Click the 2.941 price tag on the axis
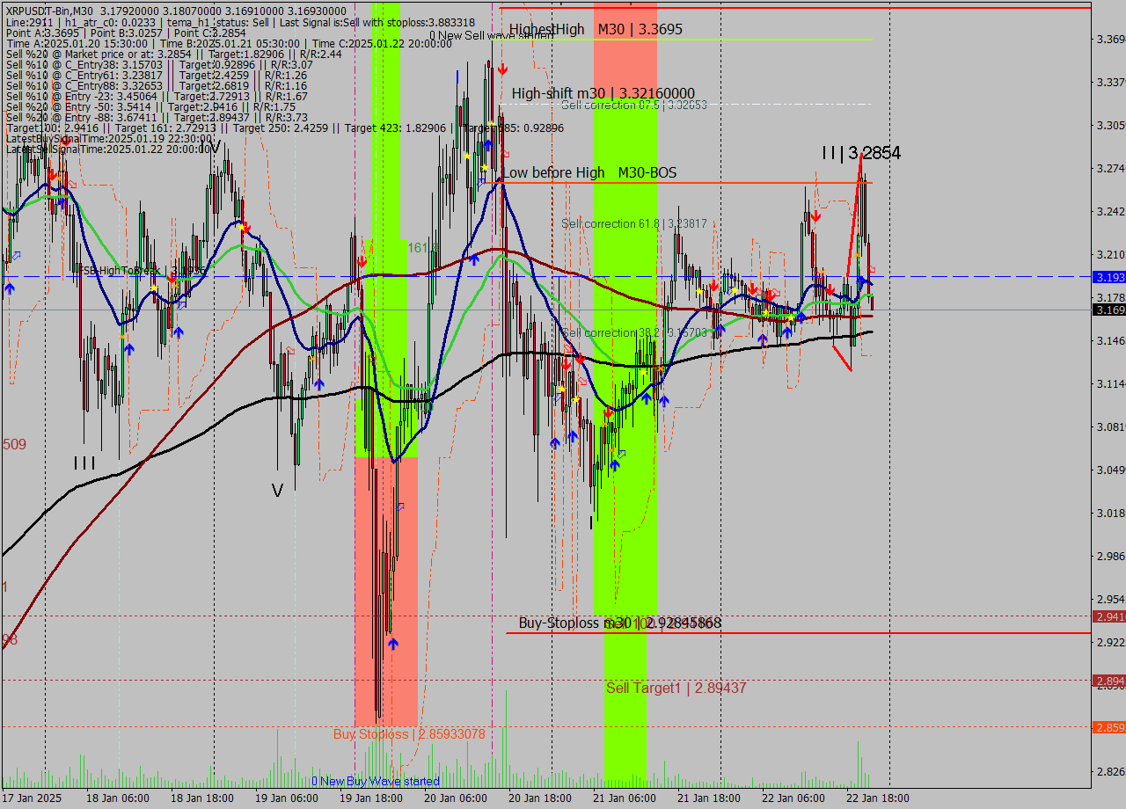This screenshot has width=1126, height=809. point(1108,616)
